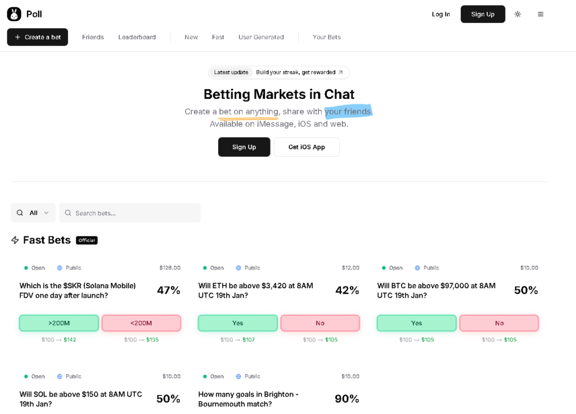Switch to the Leaderboard tab
576x414 pixels.
pos(137,37)
